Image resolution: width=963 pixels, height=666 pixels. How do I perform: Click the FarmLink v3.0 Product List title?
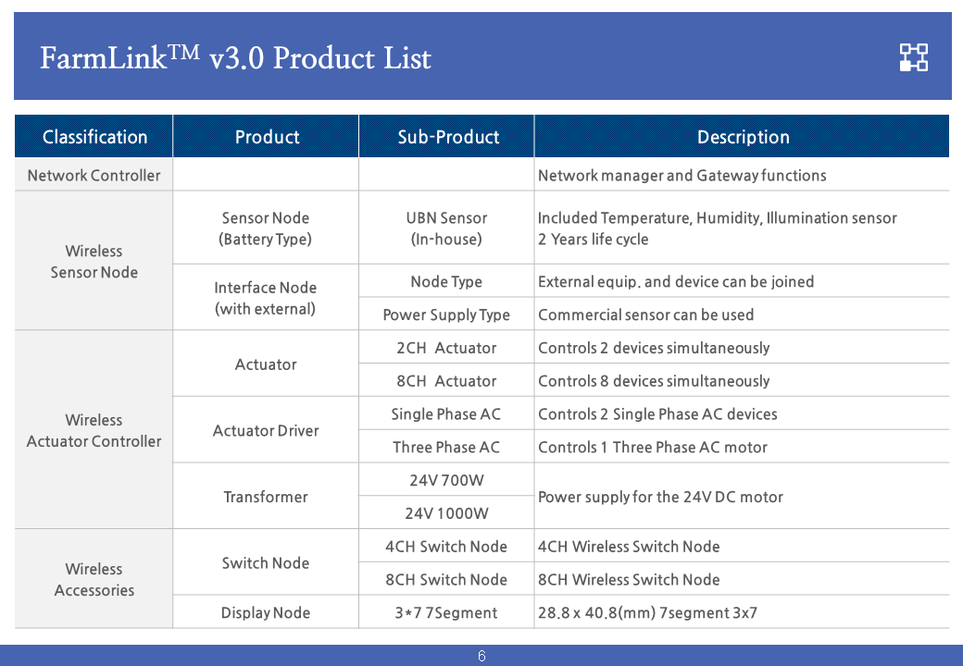point(236,58)
